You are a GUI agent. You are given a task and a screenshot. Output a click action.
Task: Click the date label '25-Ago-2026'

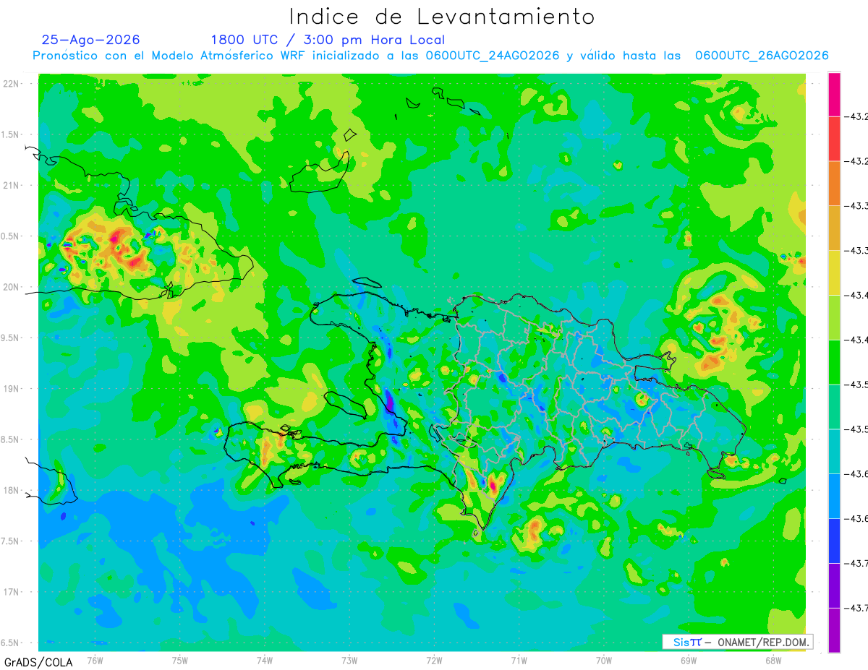click(x=90, y=40)
